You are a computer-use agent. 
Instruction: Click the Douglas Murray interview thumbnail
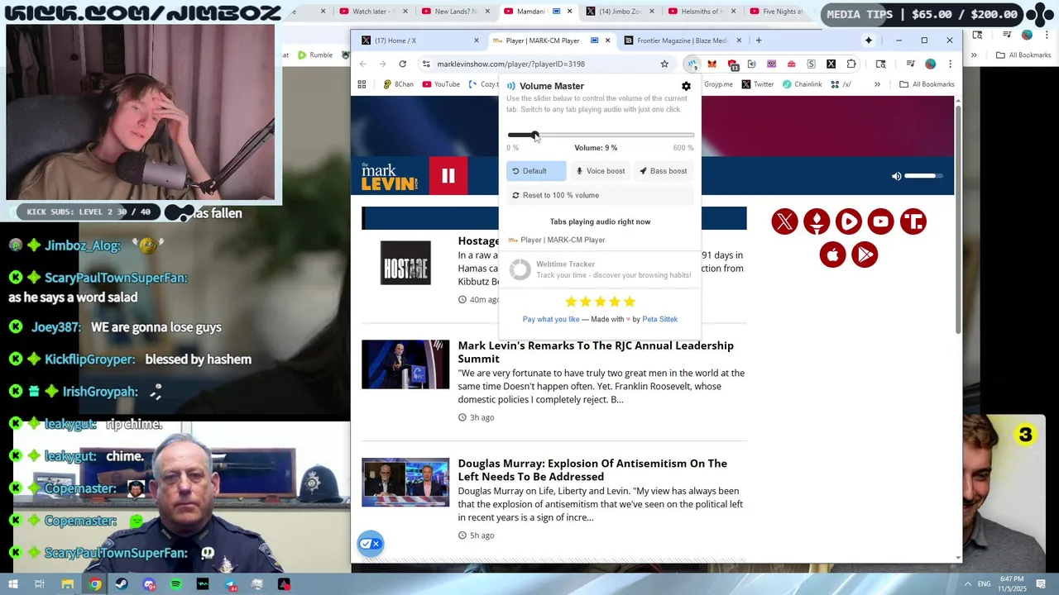coord(405,483)
